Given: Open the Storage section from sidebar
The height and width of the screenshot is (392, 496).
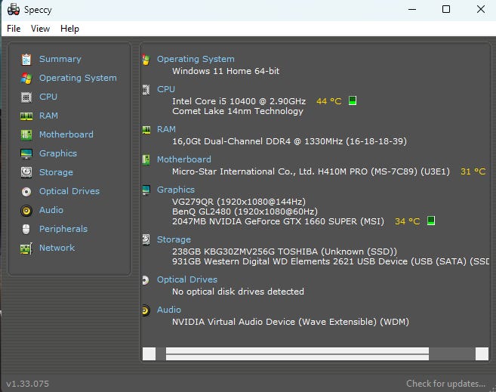Looking at the screenshot, I should click(56, 172).
